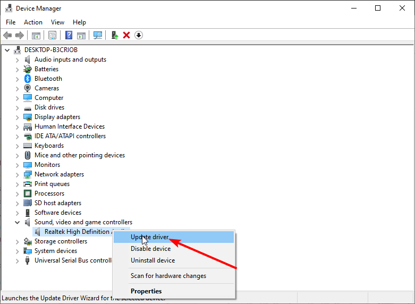Screen dimensions: 415x304
Task: Expand the Software devices arrow
Action: 17,213
